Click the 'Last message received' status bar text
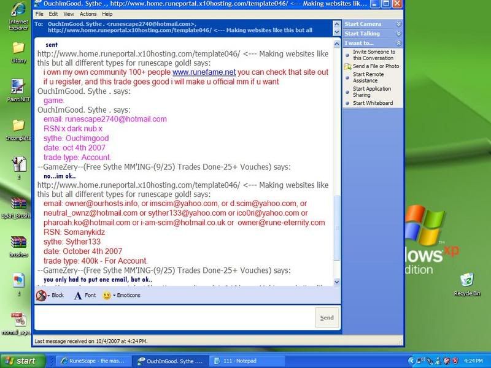 point(91,341)
